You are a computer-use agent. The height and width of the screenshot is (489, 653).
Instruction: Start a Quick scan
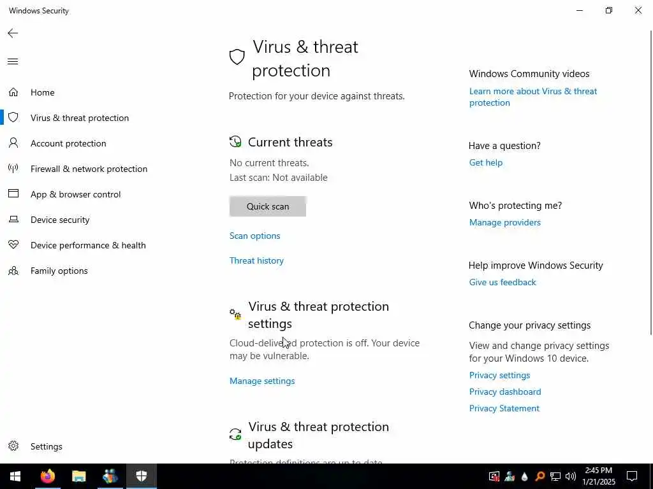click(268, 206)
